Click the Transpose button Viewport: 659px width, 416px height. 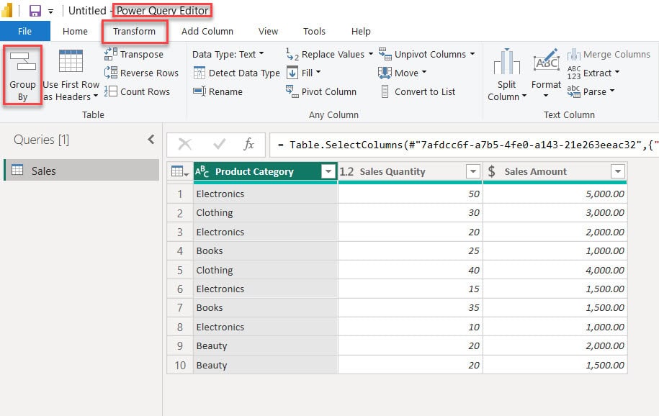[x=134, y=54]
